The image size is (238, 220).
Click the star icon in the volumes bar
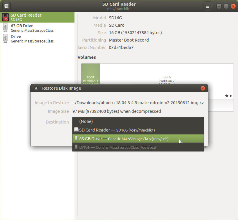[227, 96]
